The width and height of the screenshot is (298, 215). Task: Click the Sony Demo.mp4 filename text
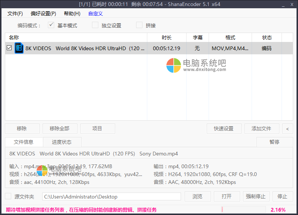pos(159,154)
